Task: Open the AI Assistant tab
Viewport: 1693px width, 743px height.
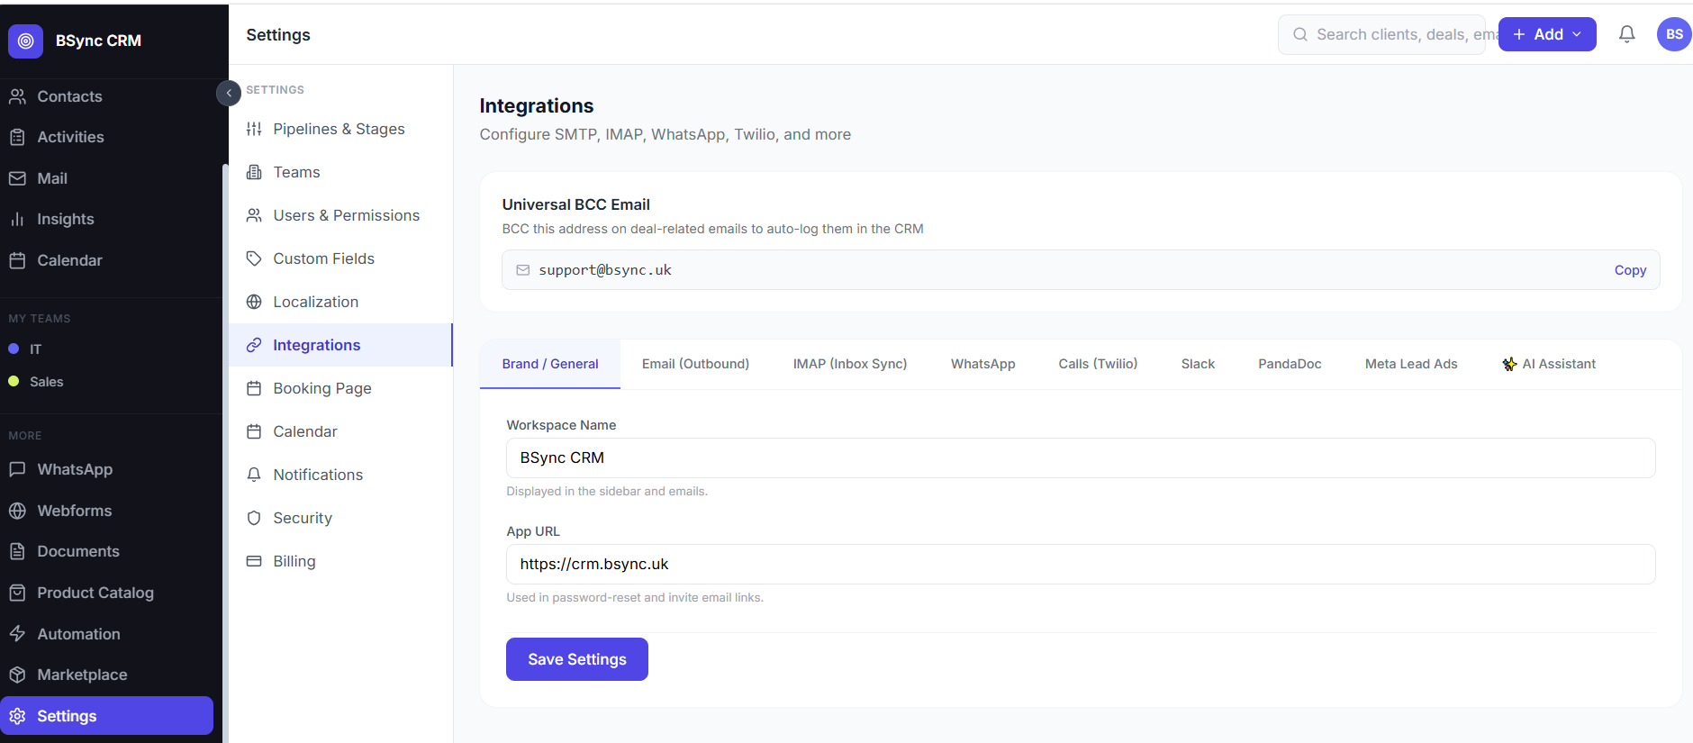Action: click(1549, 364)
